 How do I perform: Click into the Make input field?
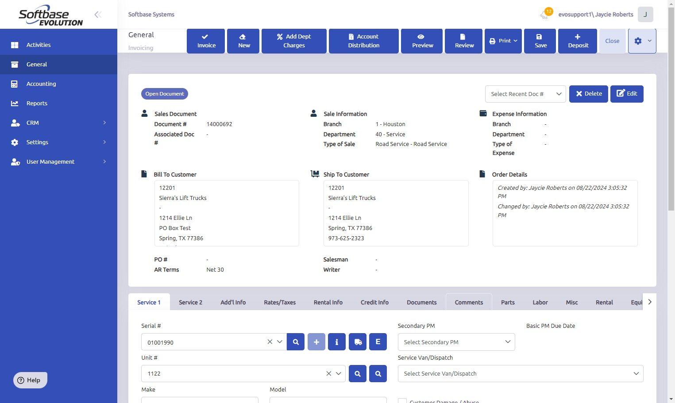tap(200, 400)
